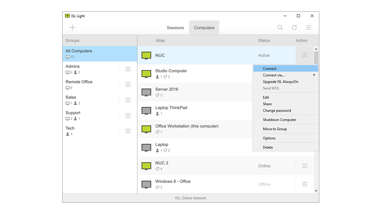
Task: Click the Server 2016 monitor icon
Action: click(x=146, y=92)
